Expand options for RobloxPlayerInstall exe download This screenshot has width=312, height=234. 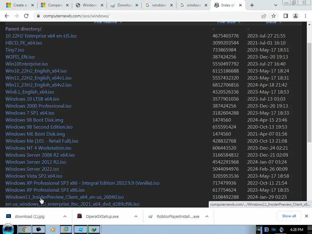coord(207,216)
